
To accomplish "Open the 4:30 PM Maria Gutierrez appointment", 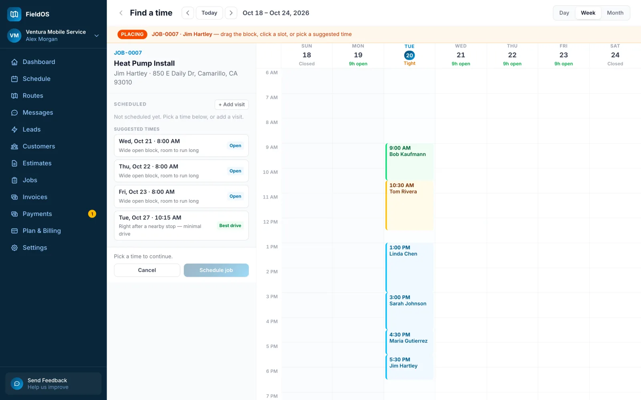I will (409, 342).
